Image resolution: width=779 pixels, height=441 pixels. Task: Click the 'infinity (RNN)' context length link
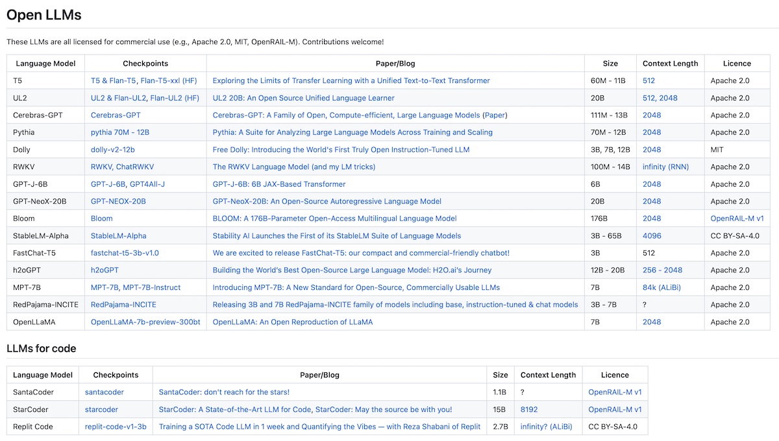[666, 167]
